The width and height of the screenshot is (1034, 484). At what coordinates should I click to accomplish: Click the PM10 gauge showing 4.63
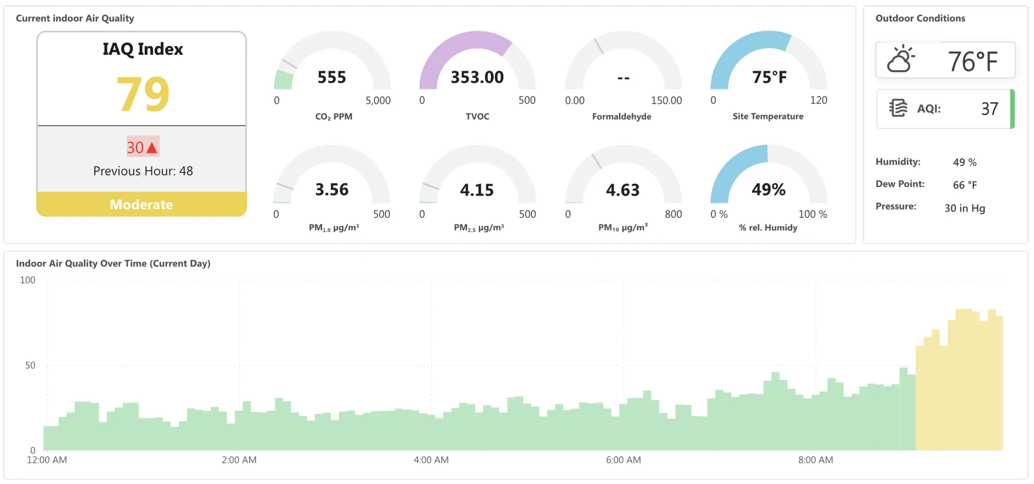[x=623, y=189]
